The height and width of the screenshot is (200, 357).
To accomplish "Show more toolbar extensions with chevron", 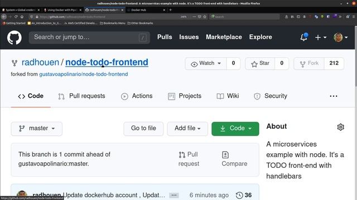I will (x=340, y=17).
